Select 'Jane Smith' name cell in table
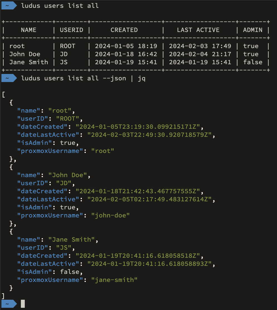 coord(29,62)
